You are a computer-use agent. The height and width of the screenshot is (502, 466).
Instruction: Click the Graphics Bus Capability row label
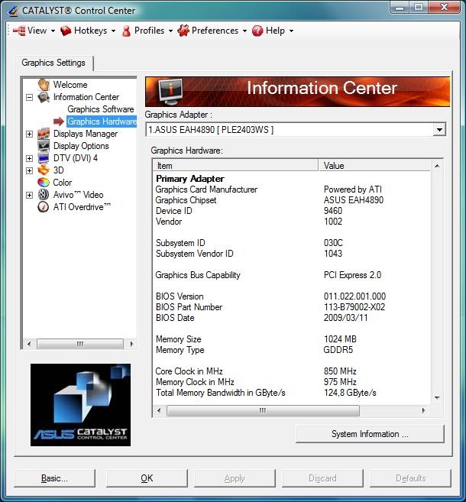pos(198,275)
